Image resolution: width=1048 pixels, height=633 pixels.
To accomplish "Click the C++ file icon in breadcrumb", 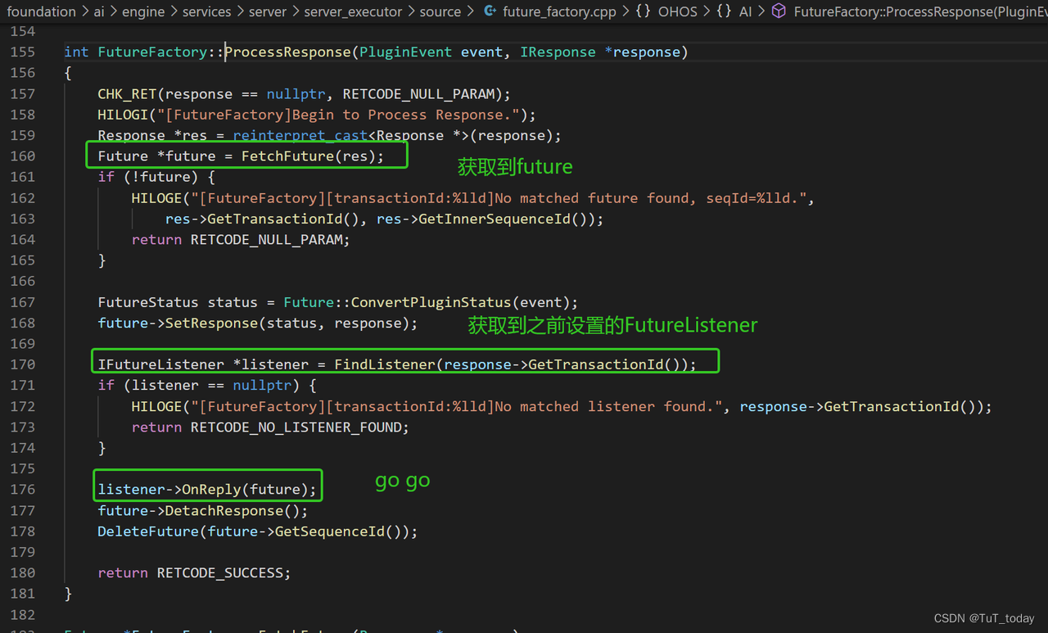I will click(490, 11).
